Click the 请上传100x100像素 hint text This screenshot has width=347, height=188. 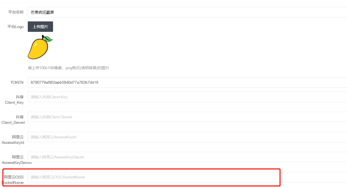pyautogui.click(x=68, y=68)
